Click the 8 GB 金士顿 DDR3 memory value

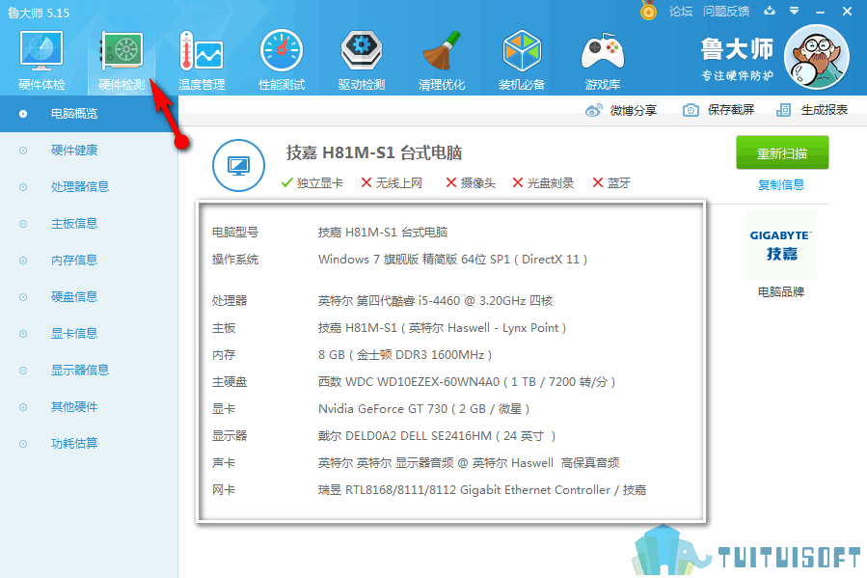405,354
